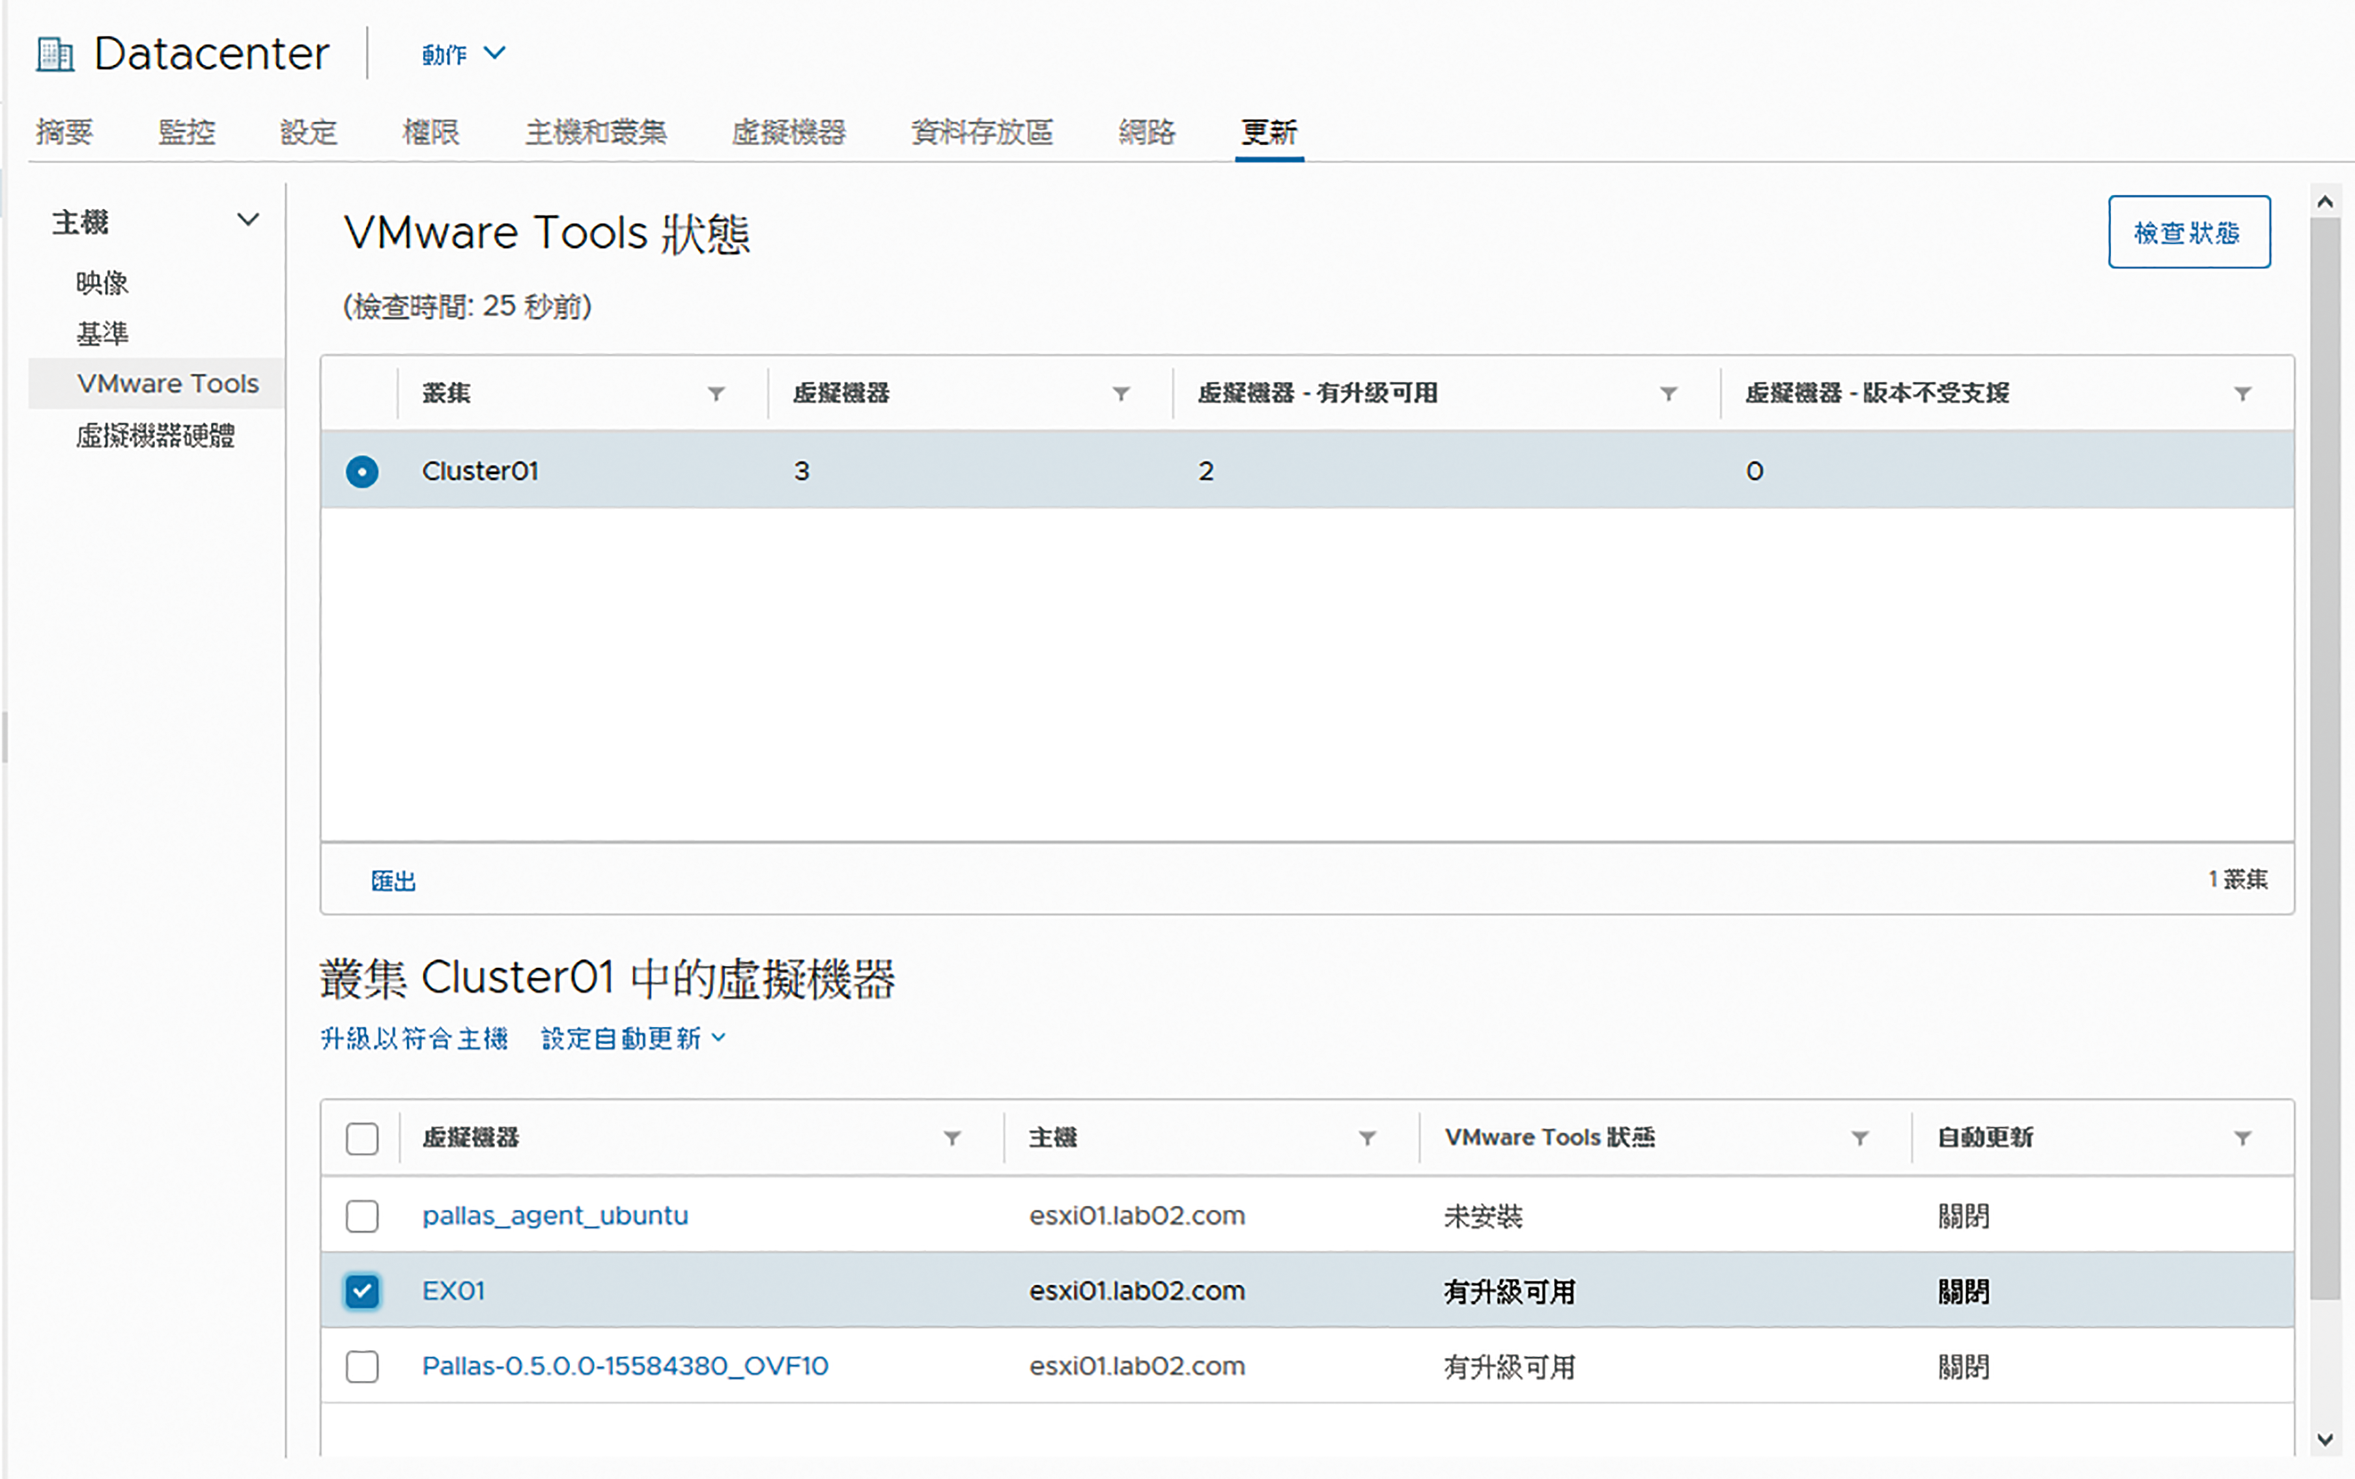
Task: Filter the VMware Tools 狀態 column
Action: coord(1861,1138)
